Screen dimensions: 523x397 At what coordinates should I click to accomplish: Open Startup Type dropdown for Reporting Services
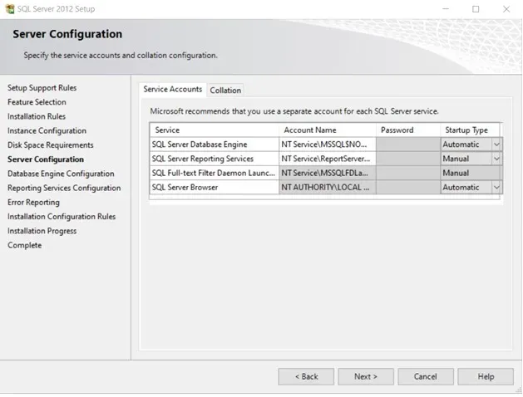click(496, 159)
